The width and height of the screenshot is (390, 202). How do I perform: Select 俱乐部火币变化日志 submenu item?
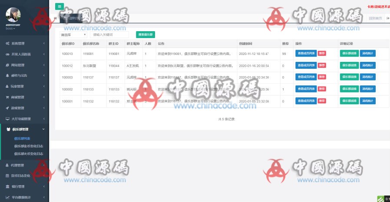pos(29,154)
